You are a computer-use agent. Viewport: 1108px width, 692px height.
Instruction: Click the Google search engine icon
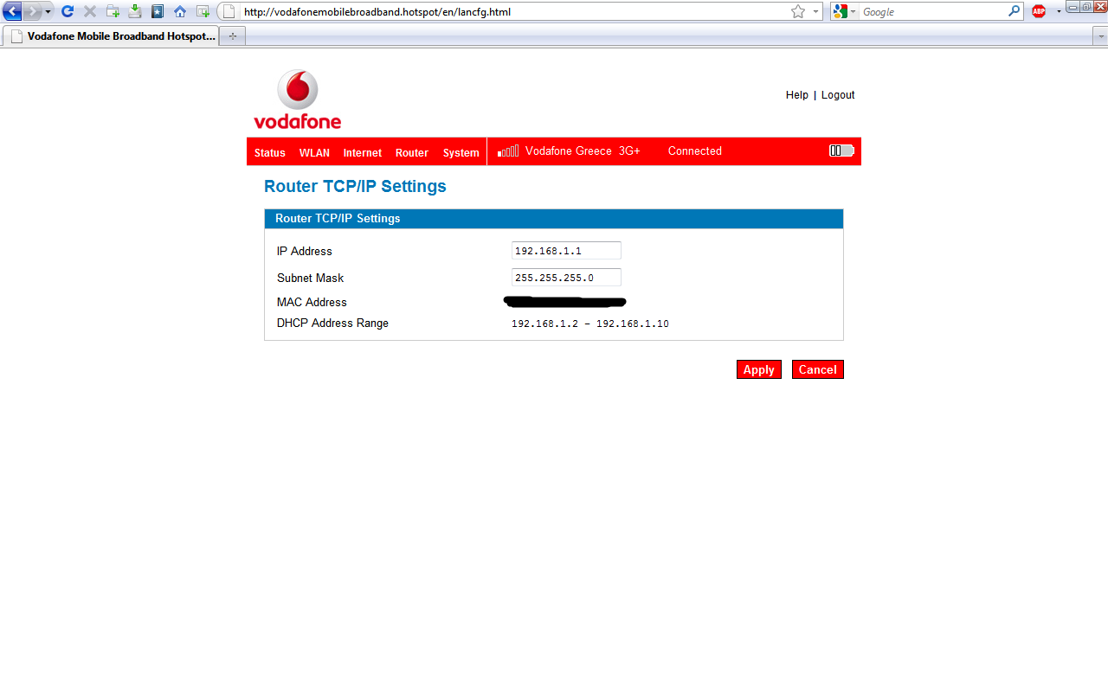[x=840, y=12]
